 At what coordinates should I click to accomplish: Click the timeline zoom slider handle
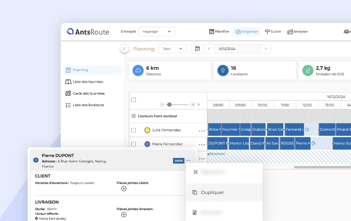click(169, 105)
